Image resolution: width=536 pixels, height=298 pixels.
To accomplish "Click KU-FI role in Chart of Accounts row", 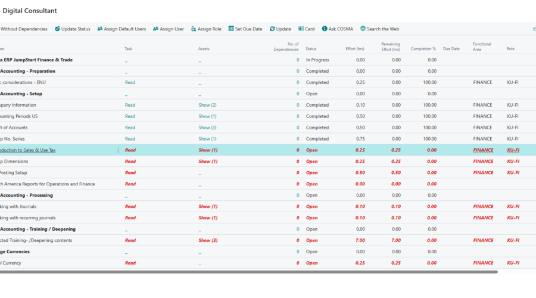I will pos(512,128).
